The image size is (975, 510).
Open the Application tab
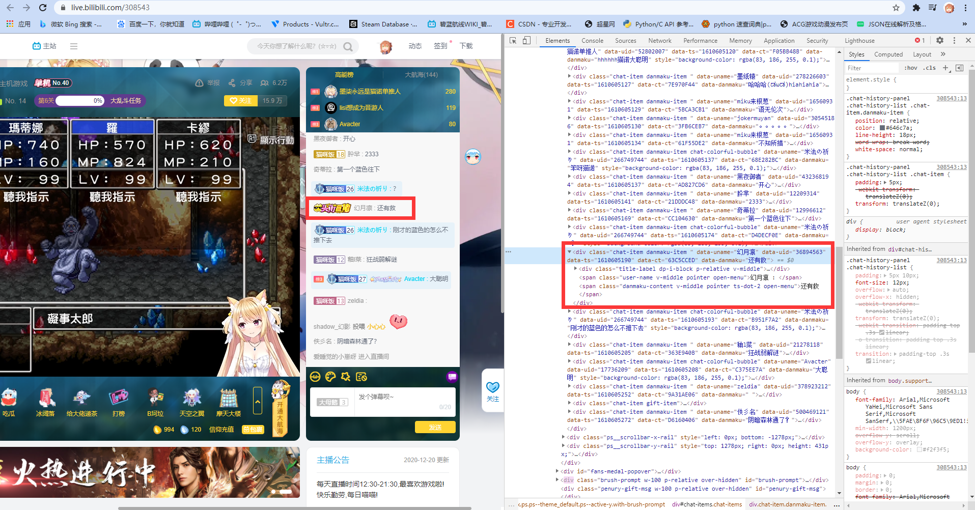pos(778,41)
